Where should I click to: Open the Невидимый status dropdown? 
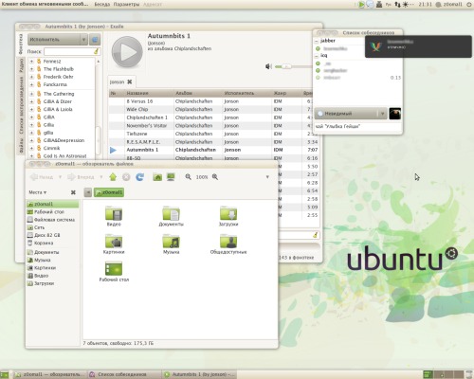pyautogui.click(x=351, y=114)
